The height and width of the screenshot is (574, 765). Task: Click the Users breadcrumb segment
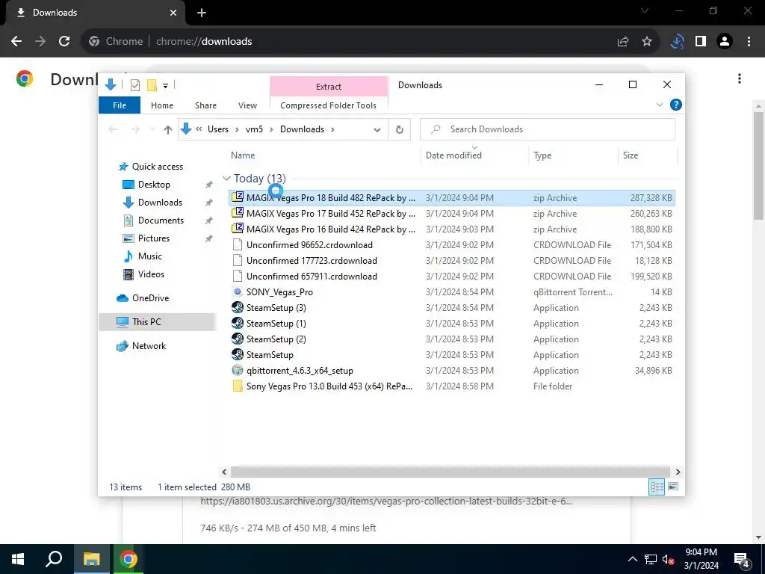[218, 129]
